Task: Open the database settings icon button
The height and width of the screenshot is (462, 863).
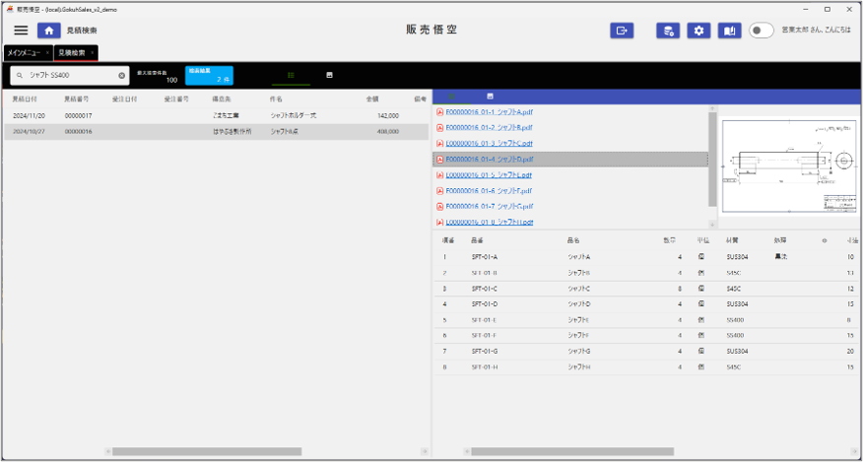Action: pos(668,31)
